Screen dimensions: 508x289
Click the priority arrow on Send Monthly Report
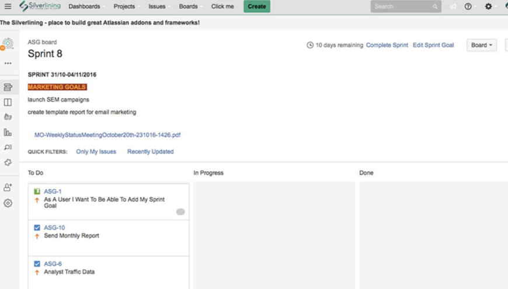37,236
